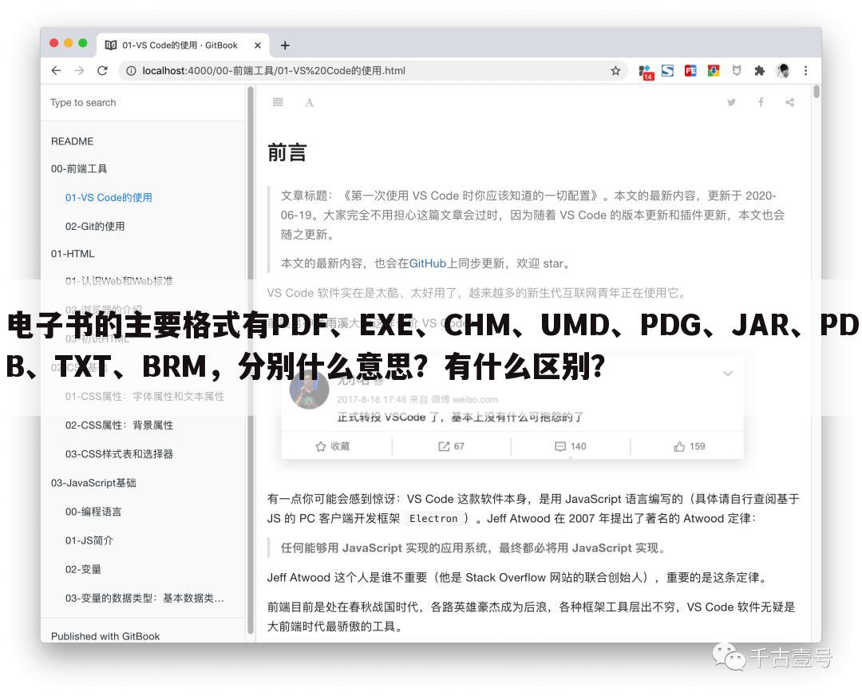Open 01-认识Web和Web标准 page
The image size is (862, 696).
119,281
